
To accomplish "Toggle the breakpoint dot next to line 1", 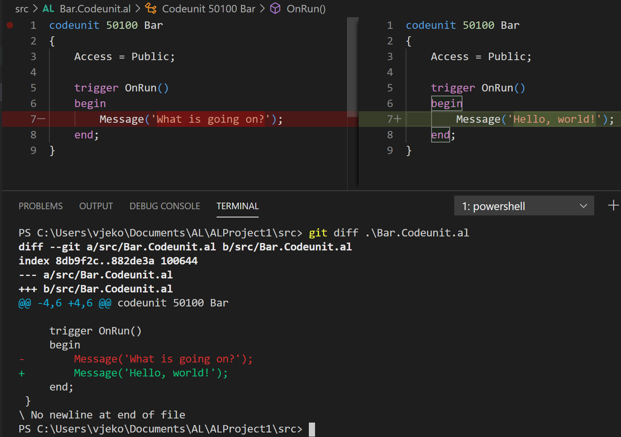I will click(9, 25).
